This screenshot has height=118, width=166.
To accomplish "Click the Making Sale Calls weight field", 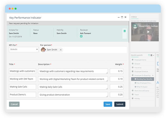I will [117, 87].
